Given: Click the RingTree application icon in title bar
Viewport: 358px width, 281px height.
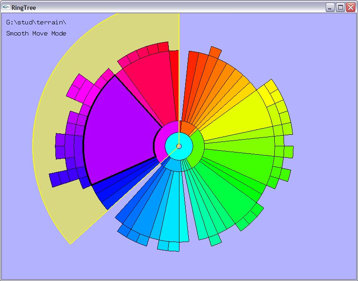Looking at the screenshot, I should (6, 7).
